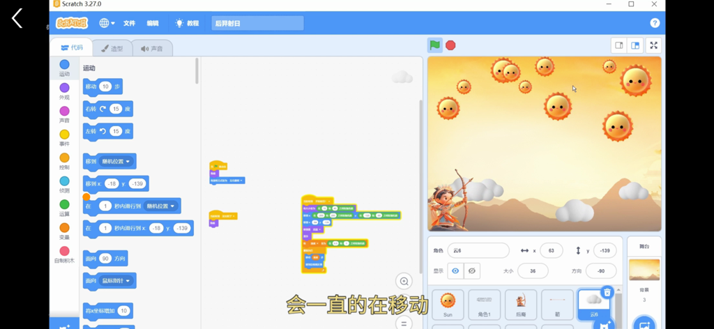Select the 角色1 sprite
The width and height of the screenshot is (714, 329).
[484, 305]
